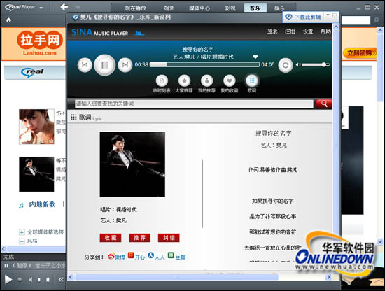Toggle the 歌词 lyrics panel icon
This screenshot has height=291, width=385.
[x=252, y=80]
